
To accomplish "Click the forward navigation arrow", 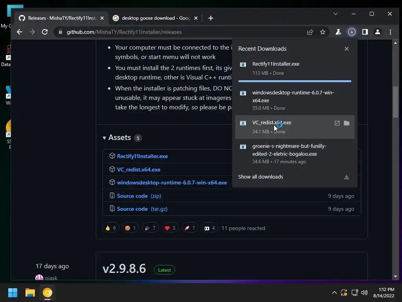I will [x=32, y=32].
